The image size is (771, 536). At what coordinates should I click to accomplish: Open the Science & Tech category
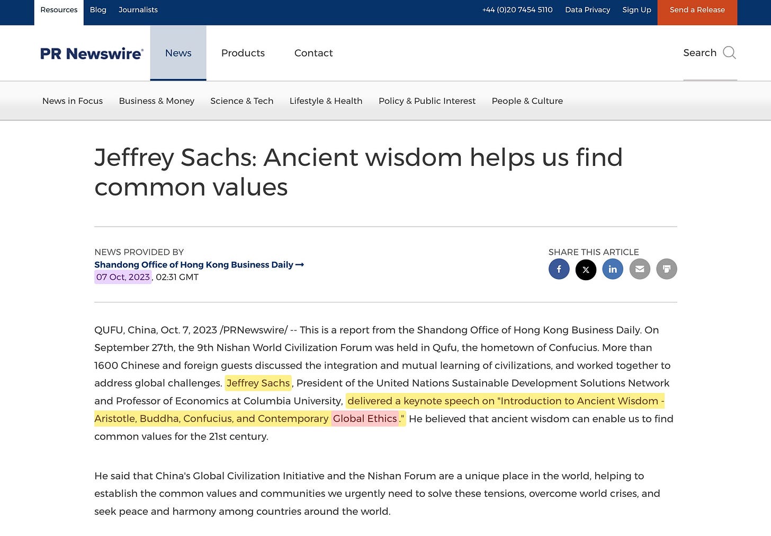click(242, 101)
